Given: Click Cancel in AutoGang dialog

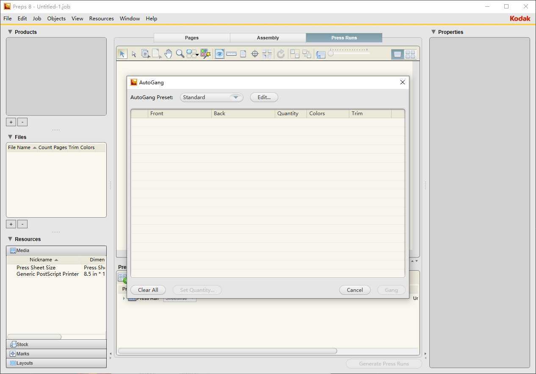Looking at the screenshot, I should [355, 290].
